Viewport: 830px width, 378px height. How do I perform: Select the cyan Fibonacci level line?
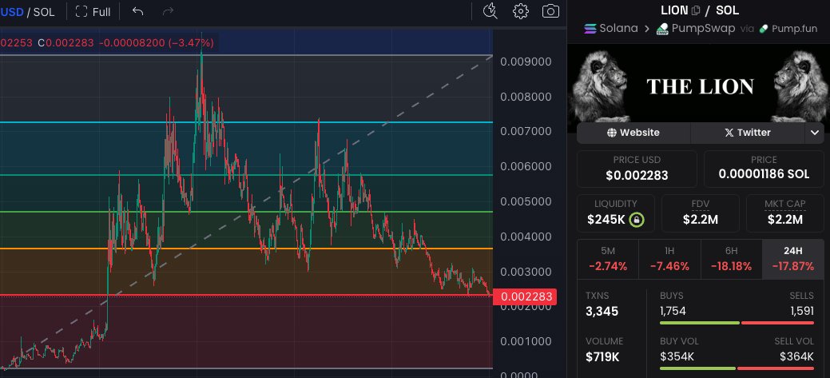(x=246, y=122)
